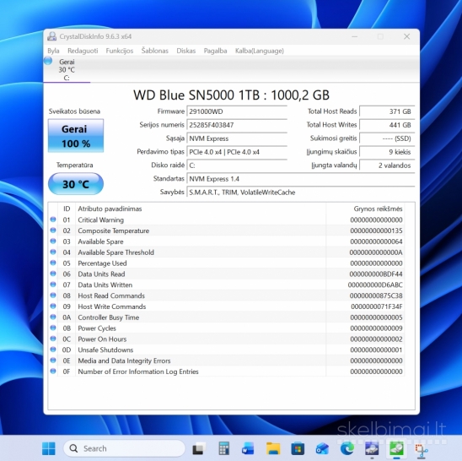Click the Firmware field 291000WD
Viewport: 462px width, 461px height.
(x=237, y=111)
